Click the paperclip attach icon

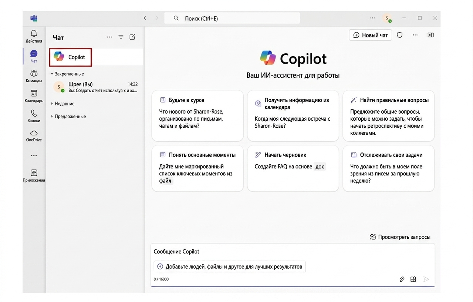pyautogui.click(x=402, y=279)
